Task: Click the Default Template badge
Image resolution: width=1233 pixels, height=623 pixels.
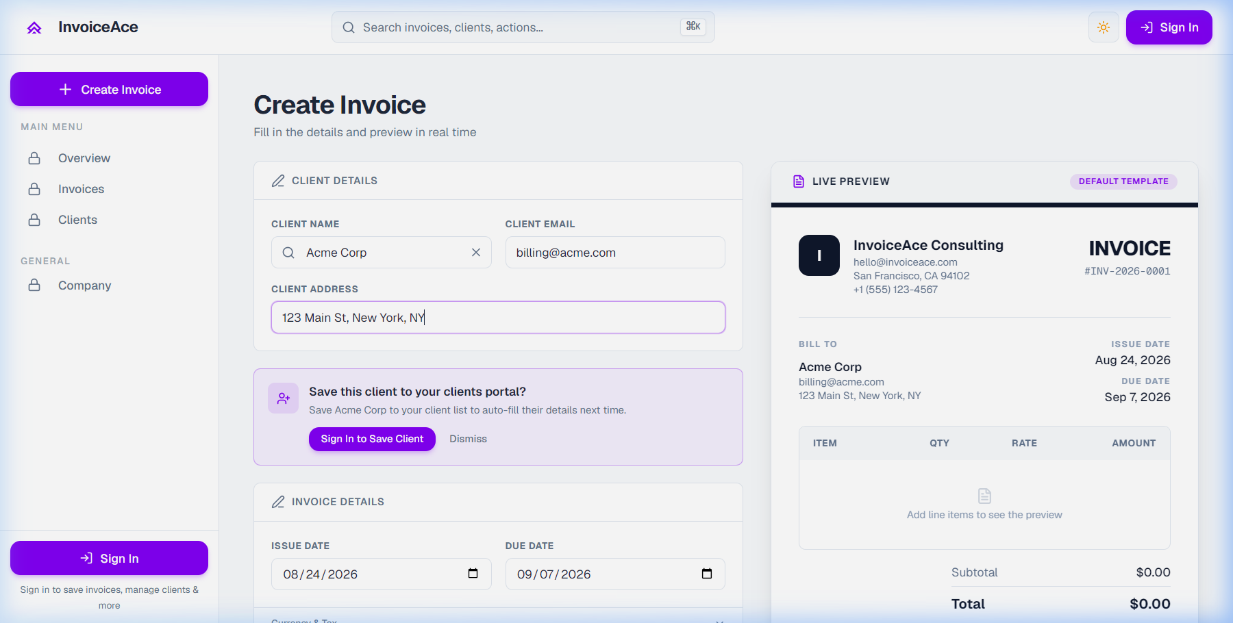Action: (1123, 181)
